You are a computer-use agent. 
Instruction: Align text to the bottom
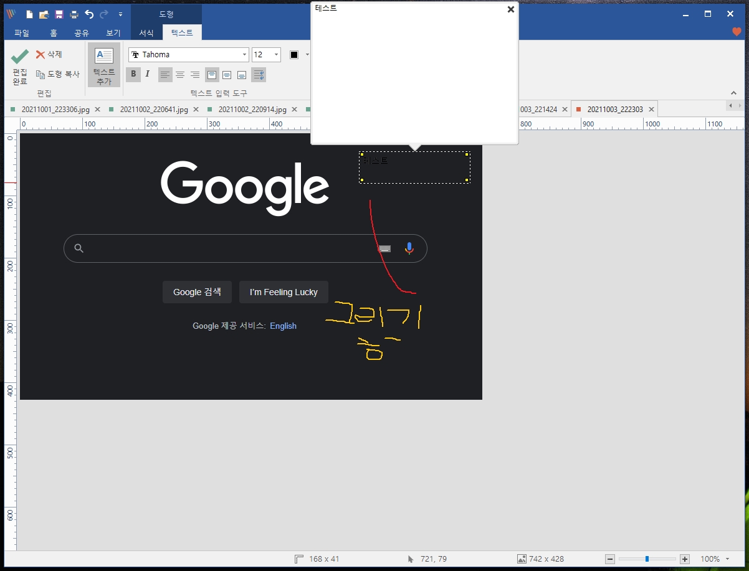(242, 75)
